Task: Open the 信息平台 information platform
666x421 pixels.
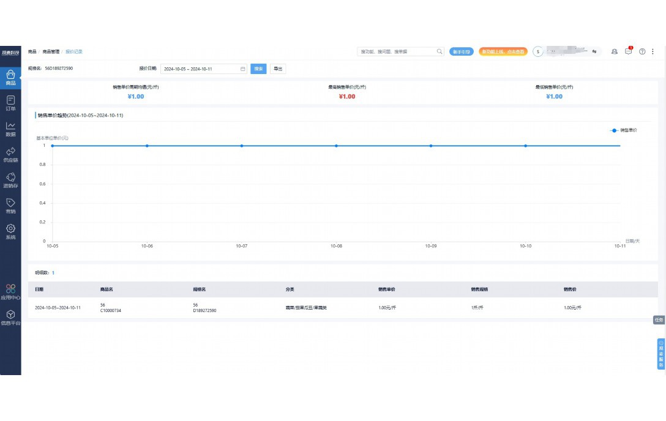Action: coord(10,317)
